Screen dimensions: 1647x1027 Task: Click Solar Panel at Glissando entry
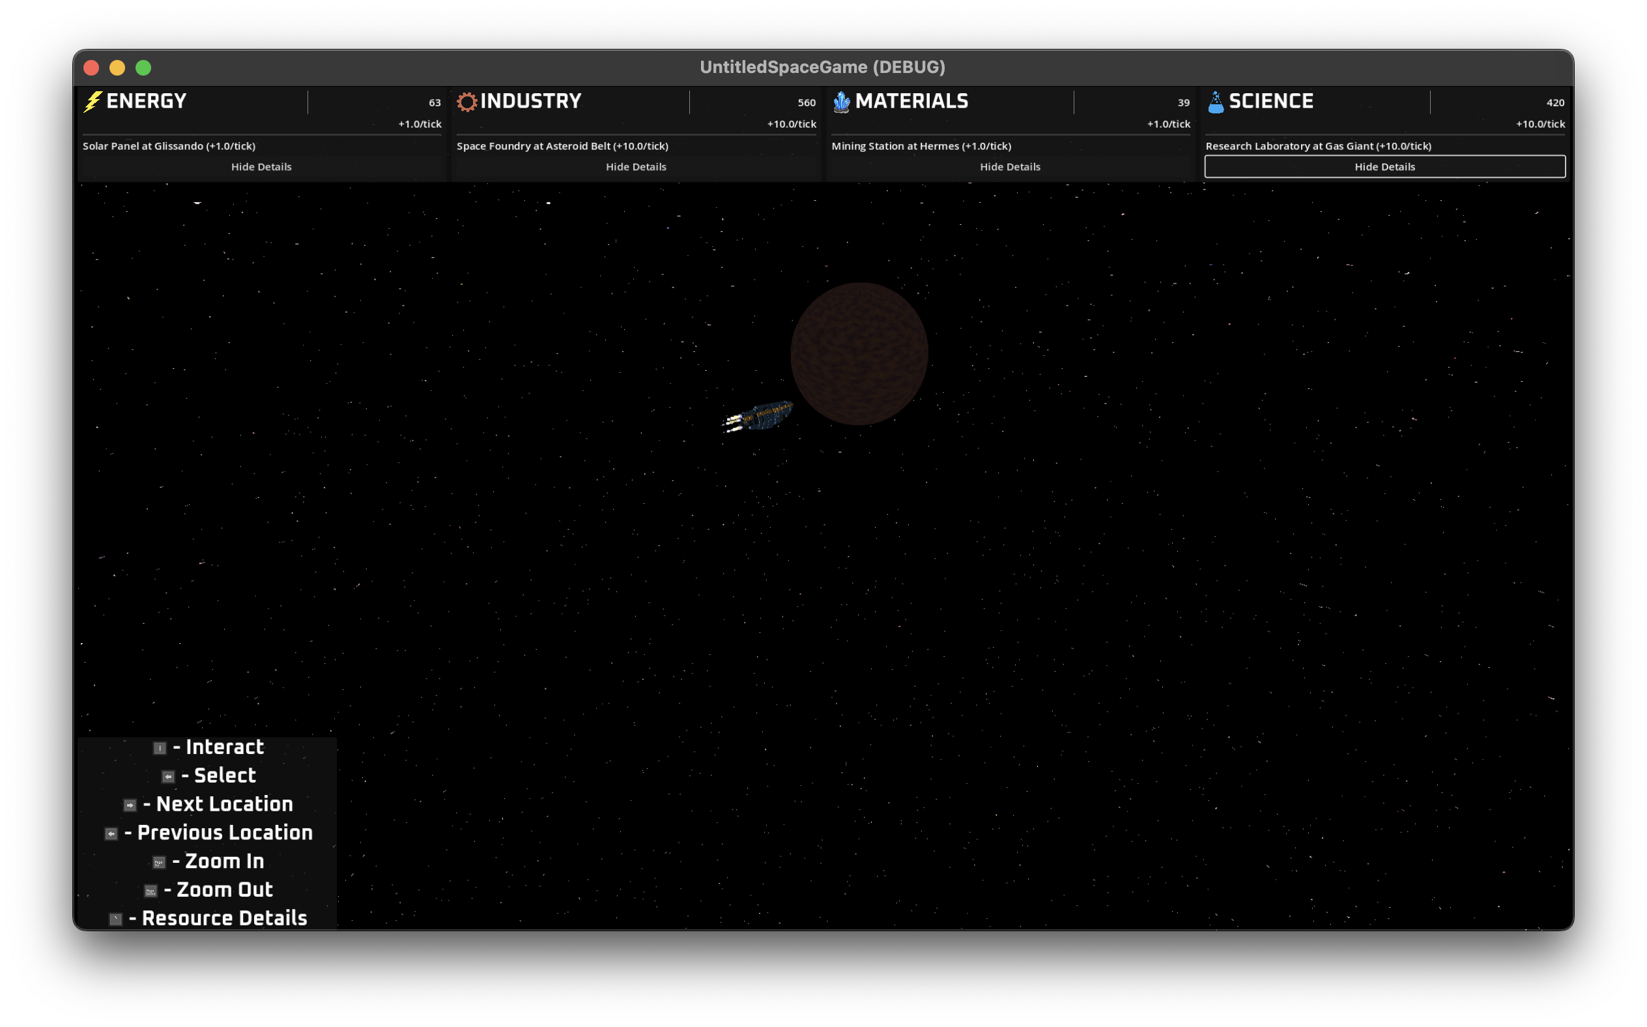[169, 146]
